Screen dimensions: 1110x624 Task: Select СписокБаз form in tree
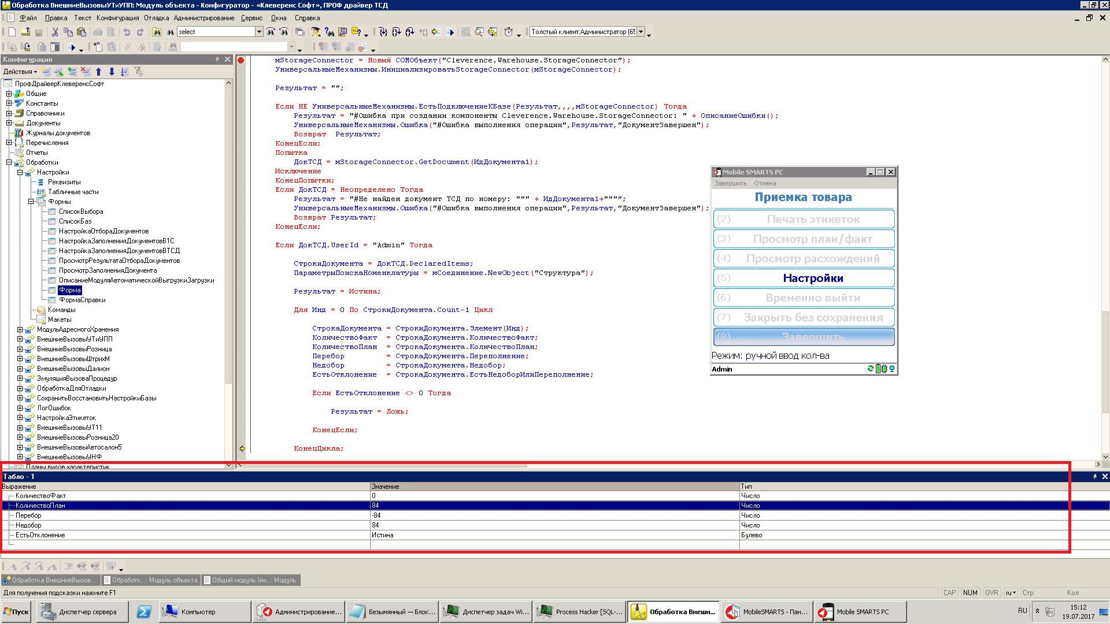pyautogui.click(x=75, y=221)
